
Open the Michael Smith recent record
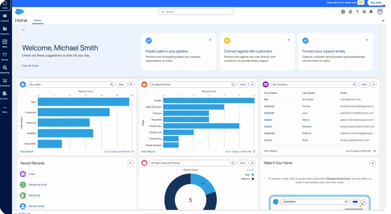36,206
